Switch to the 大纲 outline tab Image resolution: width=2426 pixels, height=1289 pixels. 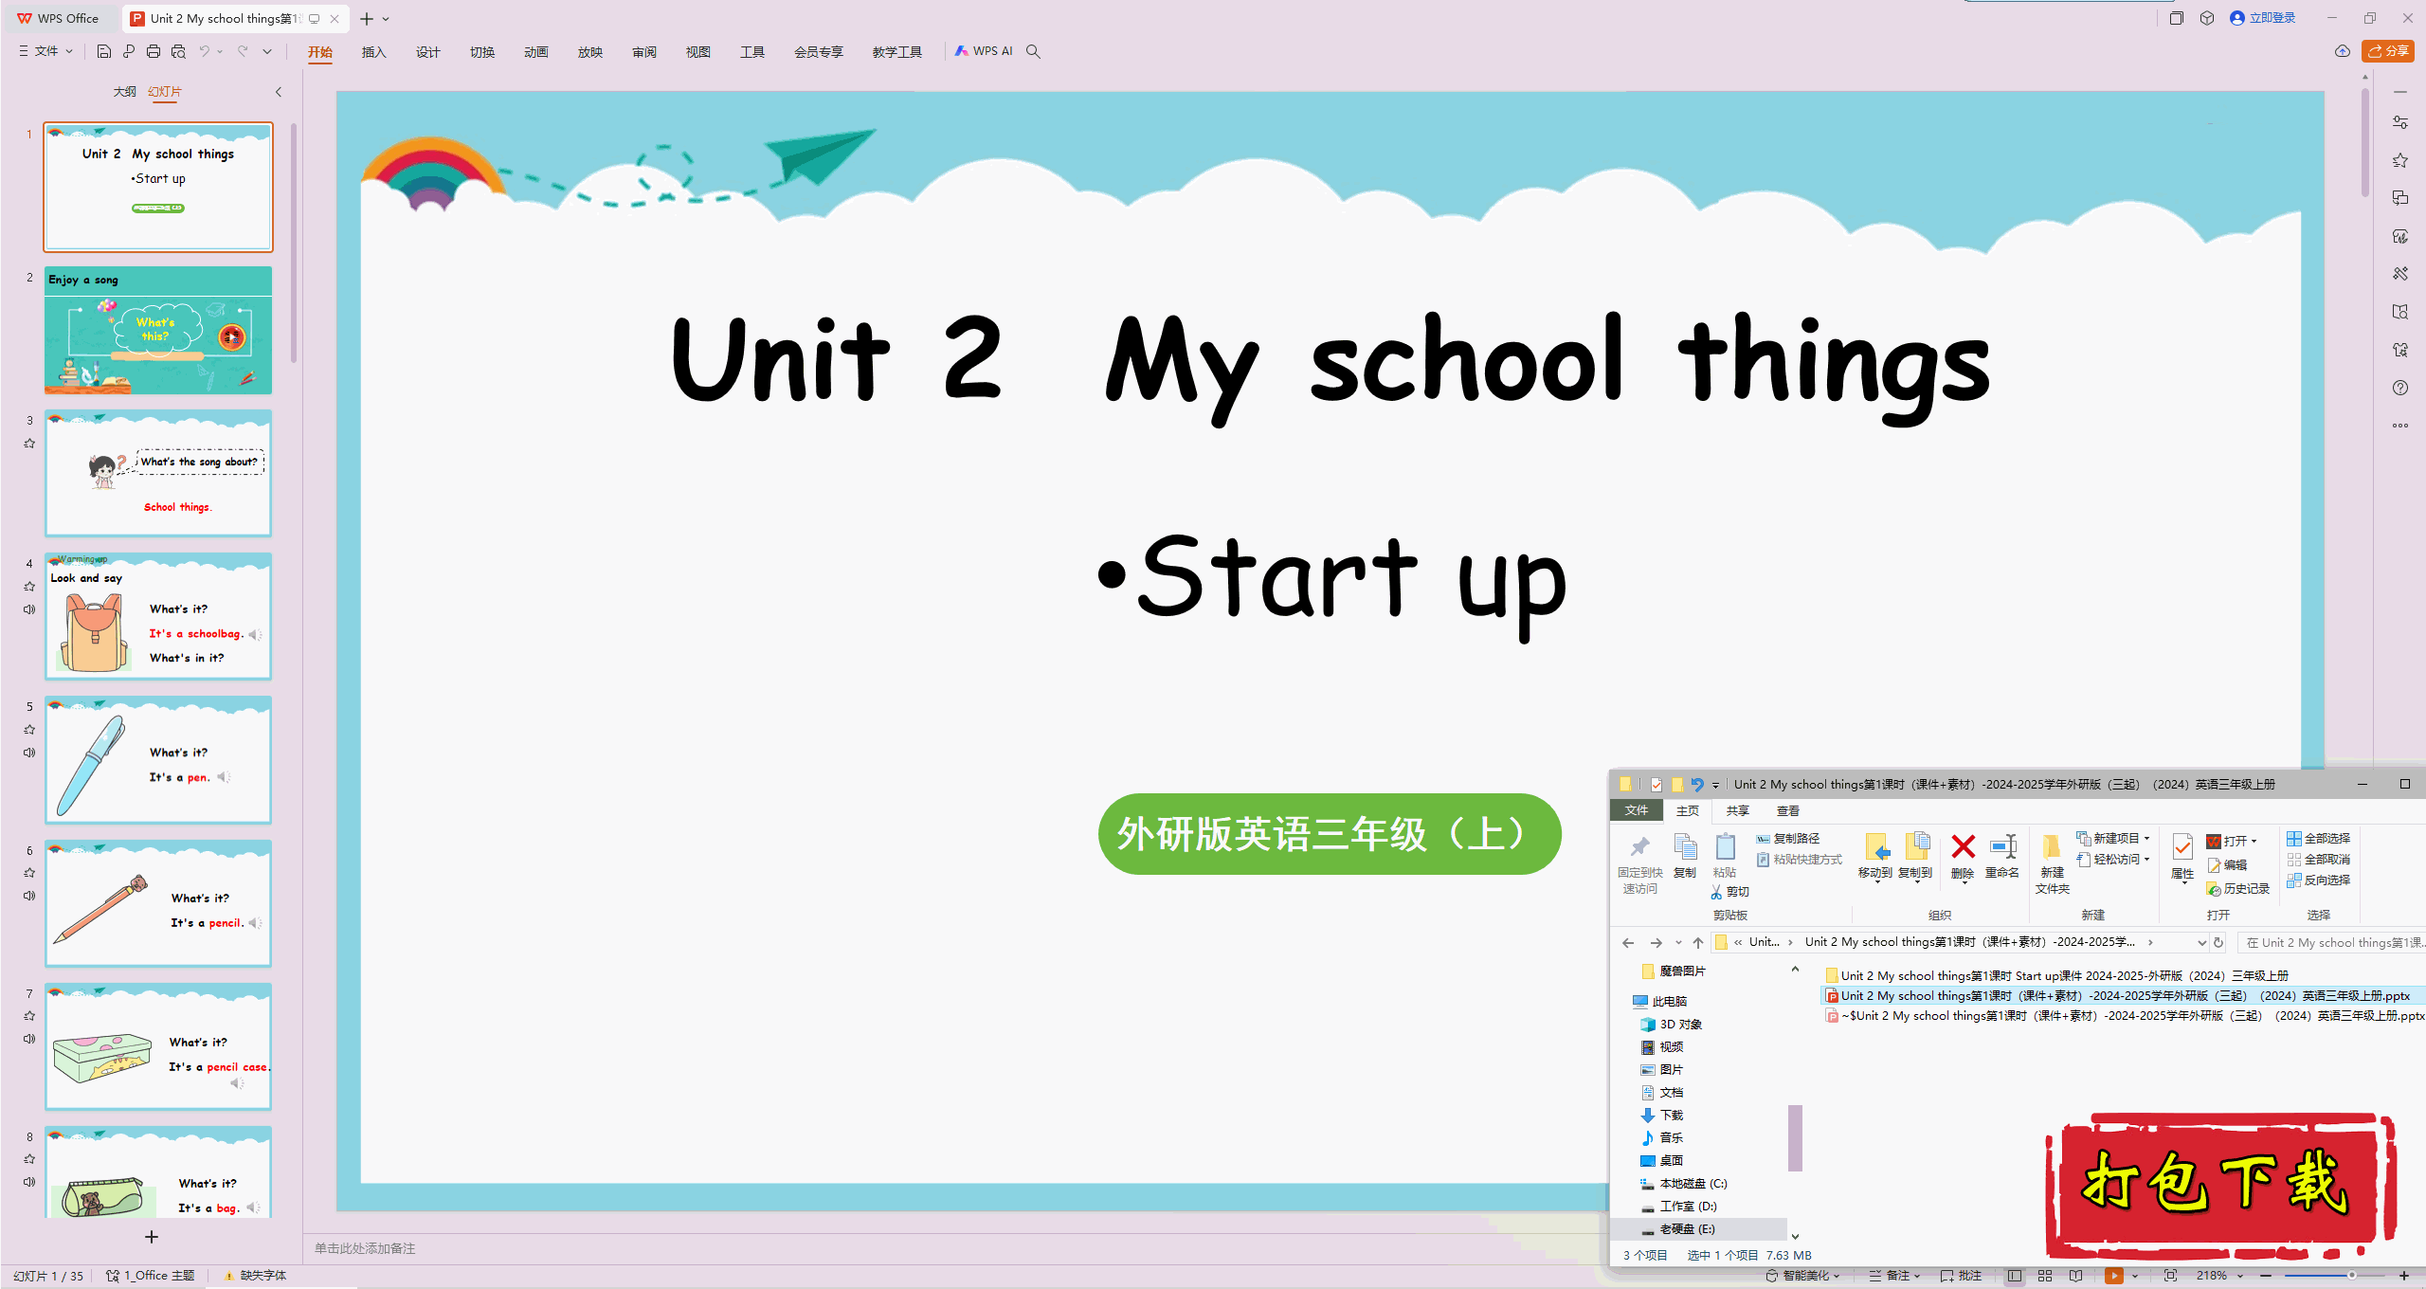point(124,92)
